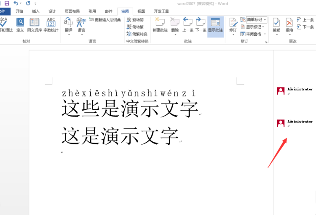Screen dimensions: 316x215
Task: Click the Save icon in the quick access toolbar
Action: tap(7, 3)
